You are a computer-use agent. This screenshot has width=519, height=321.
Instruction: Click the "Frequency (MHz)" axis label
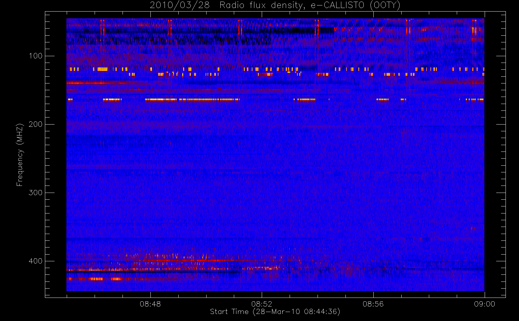(20, 155)
